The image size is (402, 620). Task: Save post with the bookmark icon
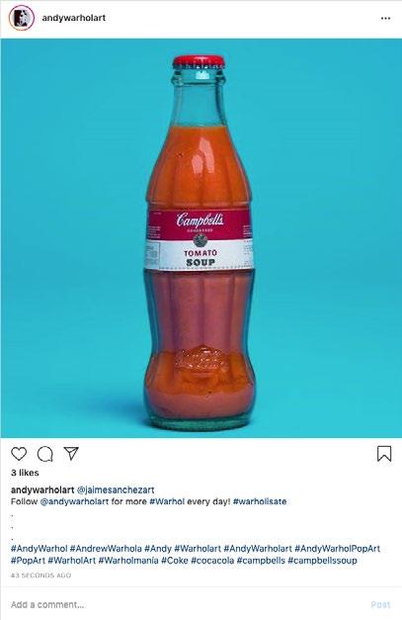pyautogui.click(x=384, y=454)
